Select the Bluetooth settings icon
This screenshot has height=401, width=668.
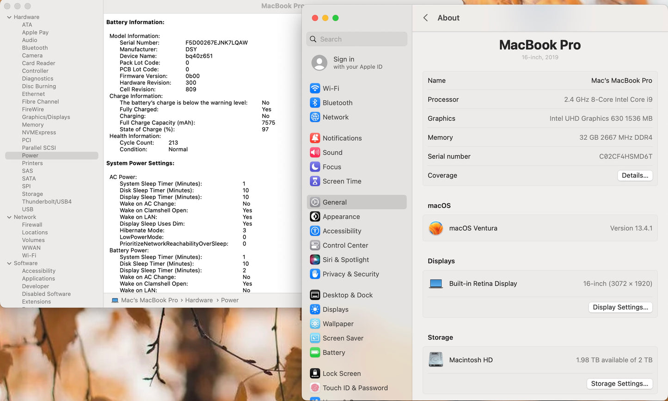315,103
